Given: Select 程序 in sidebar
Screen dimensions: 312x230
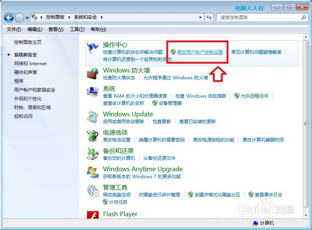Looking at the screenshot, I should click(x=19, y=81).
